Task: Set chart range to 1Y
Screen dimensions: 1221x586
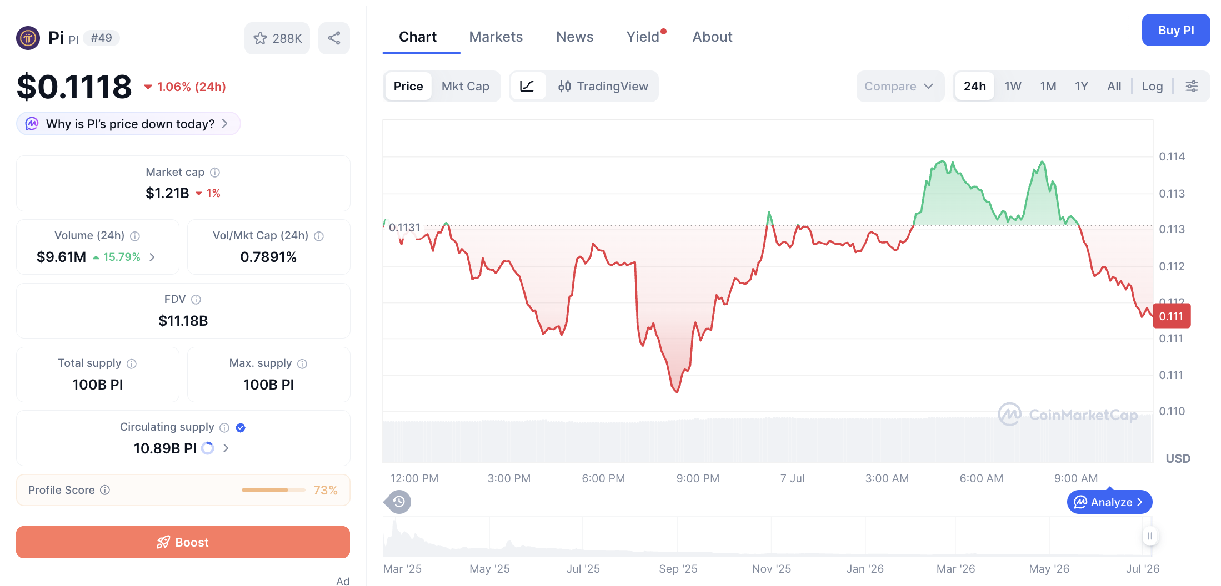Action: tap(1081, 86)
